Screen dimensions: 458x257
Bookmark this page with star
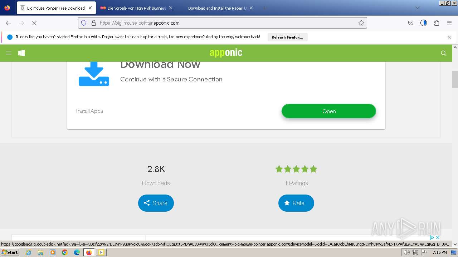click(x=361, y=23)
